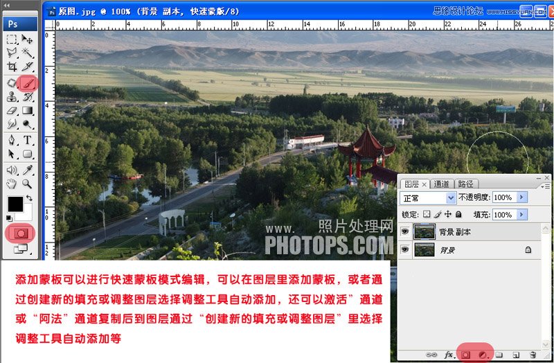Select the 背景 副本 layer thumbnail
The image size is (554, 363).
(x=425, y=231)
